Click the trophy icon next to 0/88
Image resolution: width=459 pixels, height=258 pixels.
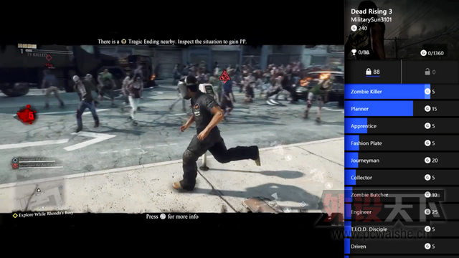pyautogui.click(x=354, y=52)
